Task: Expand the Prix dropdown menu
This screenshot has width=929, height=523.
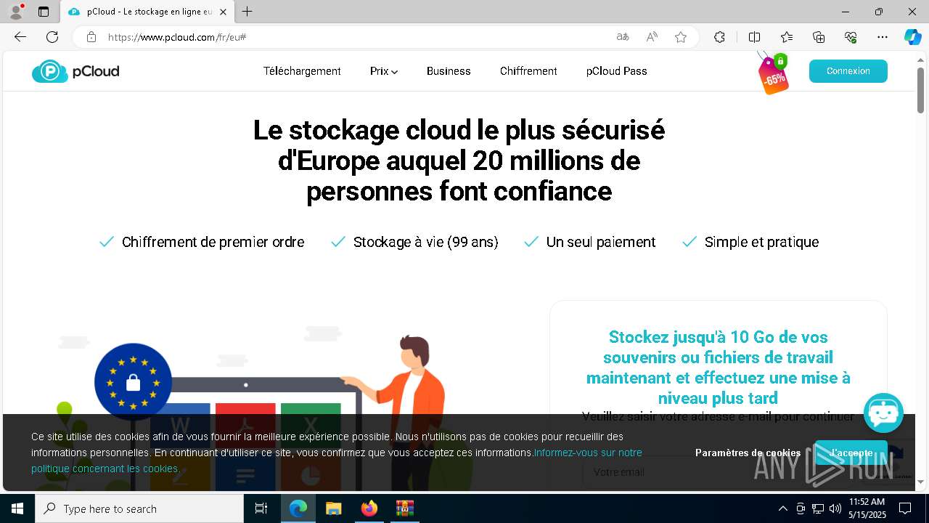Action: [x=384, y=71]
